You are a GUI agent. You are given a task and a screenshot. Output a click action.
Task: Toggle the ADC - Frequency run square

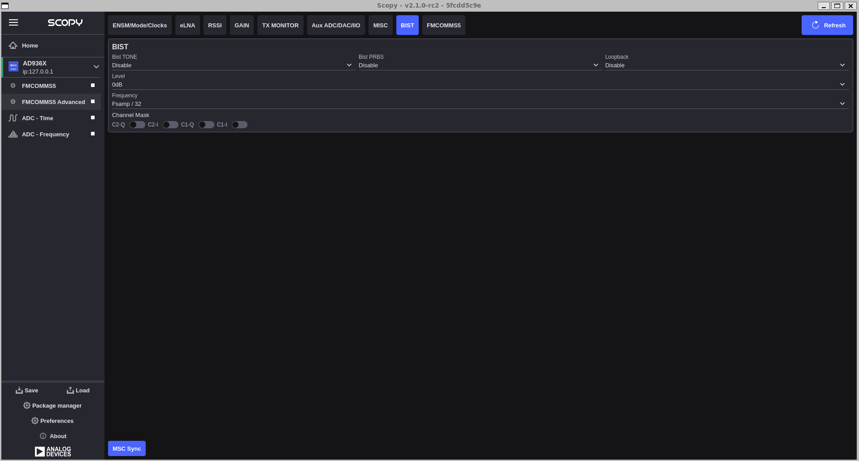[x=93, y=134]
